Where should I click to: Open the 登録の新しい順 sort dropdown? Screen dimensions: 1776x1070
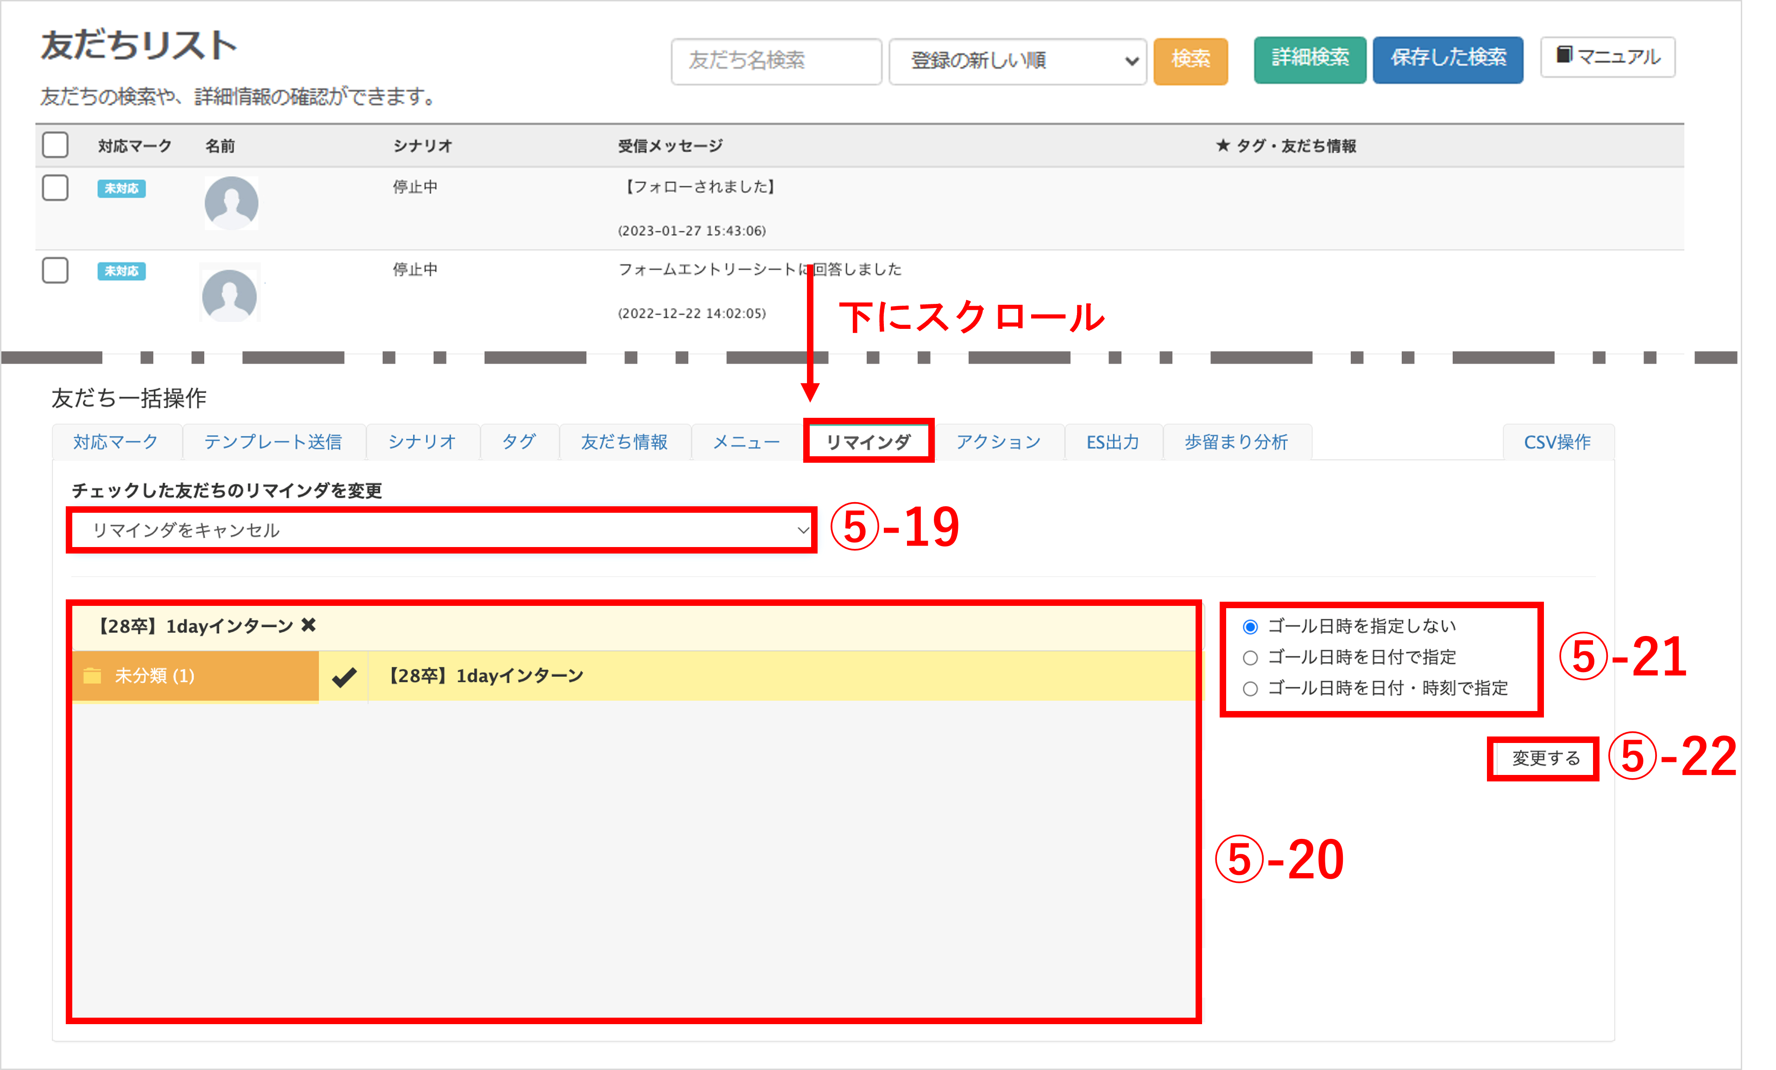(x=1017, y=61)
